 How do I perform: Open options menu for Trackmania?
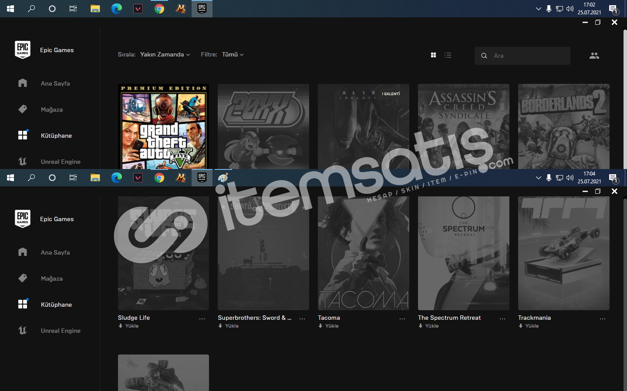[x=603, y=319]
